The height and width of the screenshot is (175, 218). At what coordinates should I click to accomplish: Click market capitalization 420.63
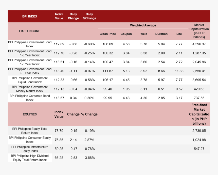tap(199, 89)
